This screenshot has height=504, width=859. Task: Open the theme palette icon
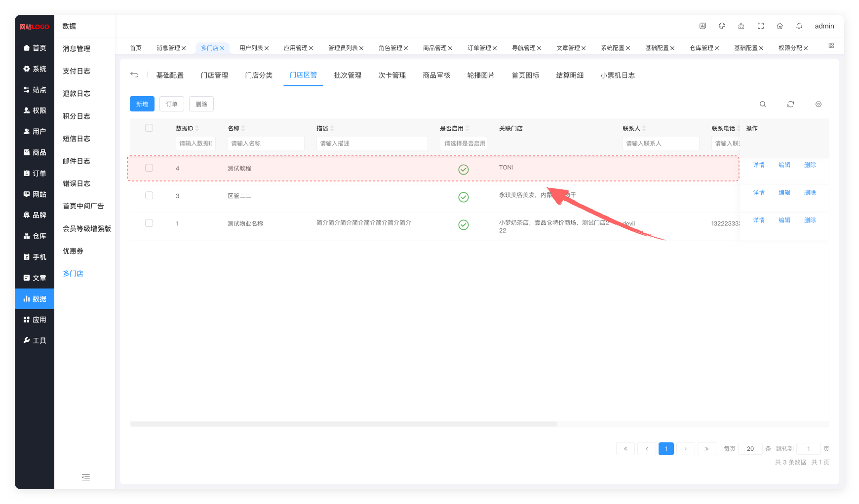click(722, 26)
